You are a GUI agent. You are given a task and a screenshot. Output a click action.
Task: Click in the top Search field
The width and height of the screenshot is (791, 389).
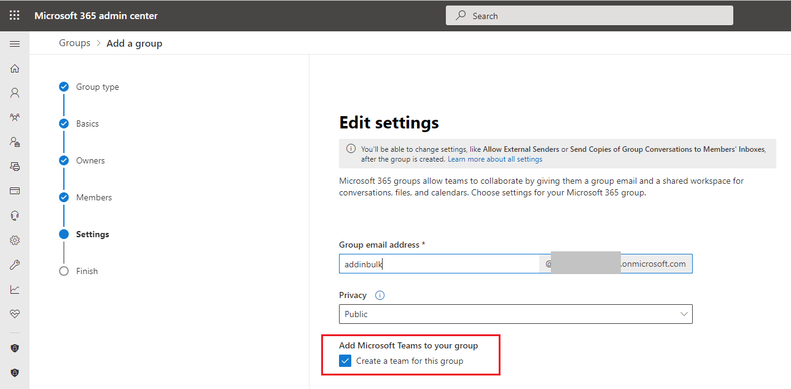coord(590,15)
